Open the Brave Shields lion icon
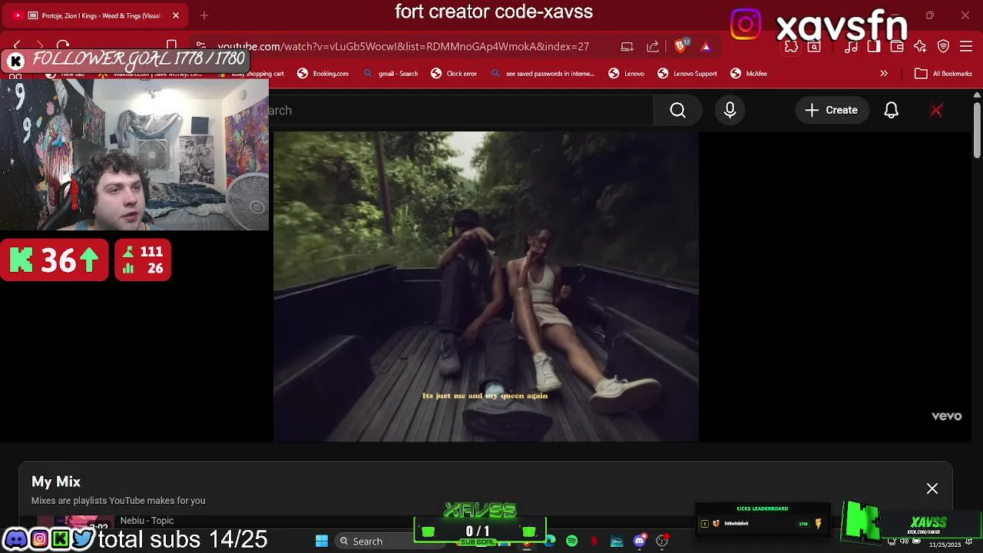This screenshot has width=983, height=553. [x=680, y=46]
